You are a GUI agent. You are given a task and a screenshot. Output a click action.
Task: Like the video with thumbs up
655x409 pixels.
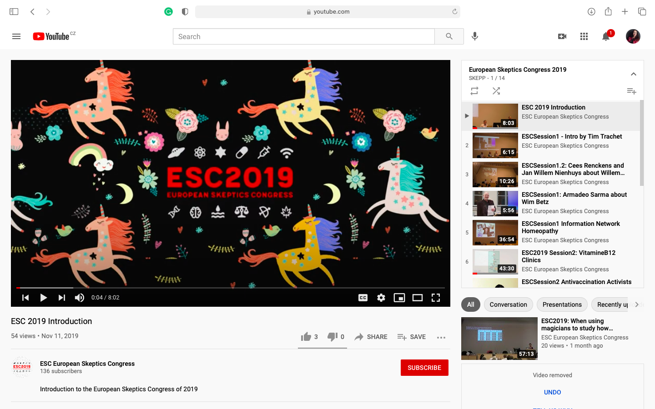309,337
